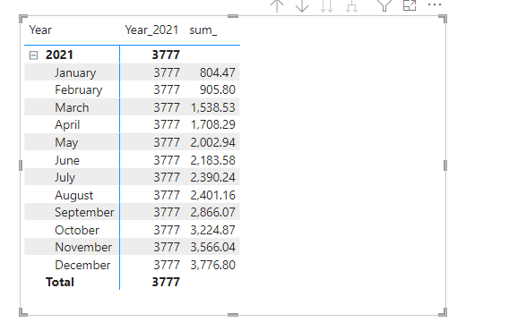Grab the bottom-middle resize handle of visual
Image resolution: width=509 pixels, height=322 pixels.
tap(233, 315)
